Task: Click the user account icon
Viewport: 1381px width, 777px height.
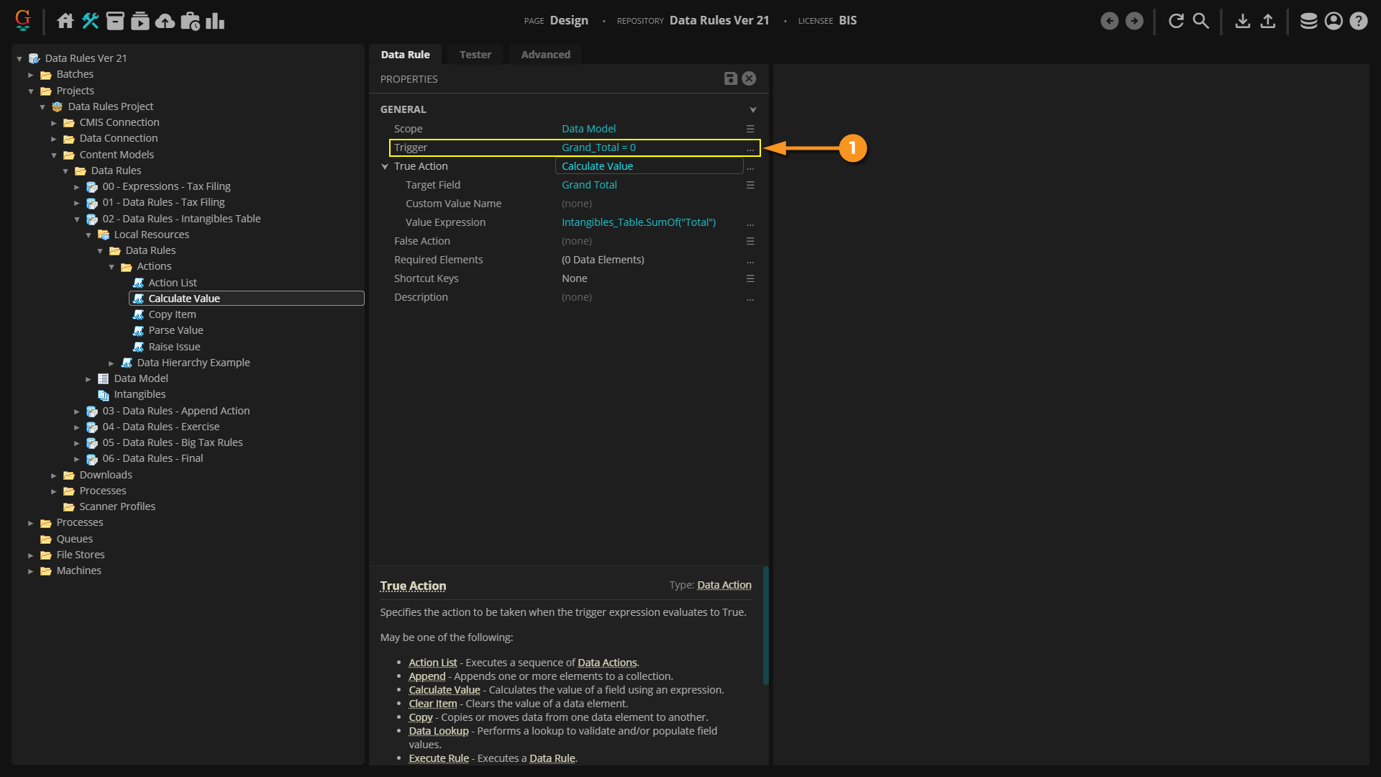Action: point(1334,21)
